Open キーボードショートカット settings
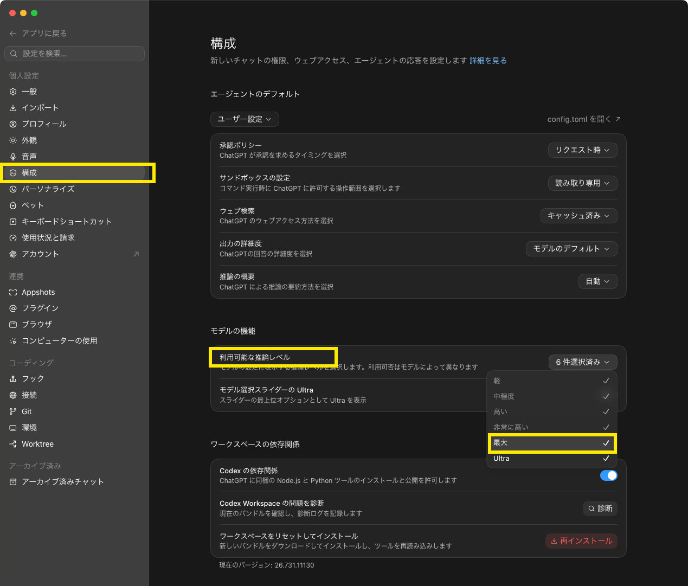The height and width of the screenshot is (586, 688). pyautogui.click(x=74, y=222)
